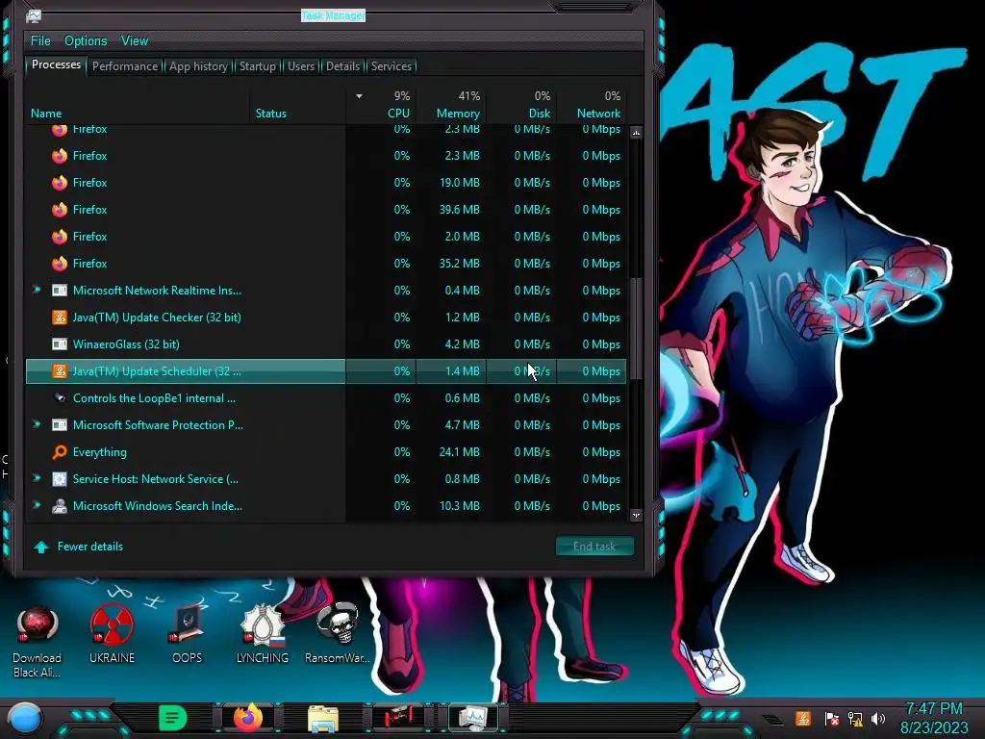Click Firefox icon in the 2.0 MB row
Viewport: 985px width, 739px height.
point(60,237)
